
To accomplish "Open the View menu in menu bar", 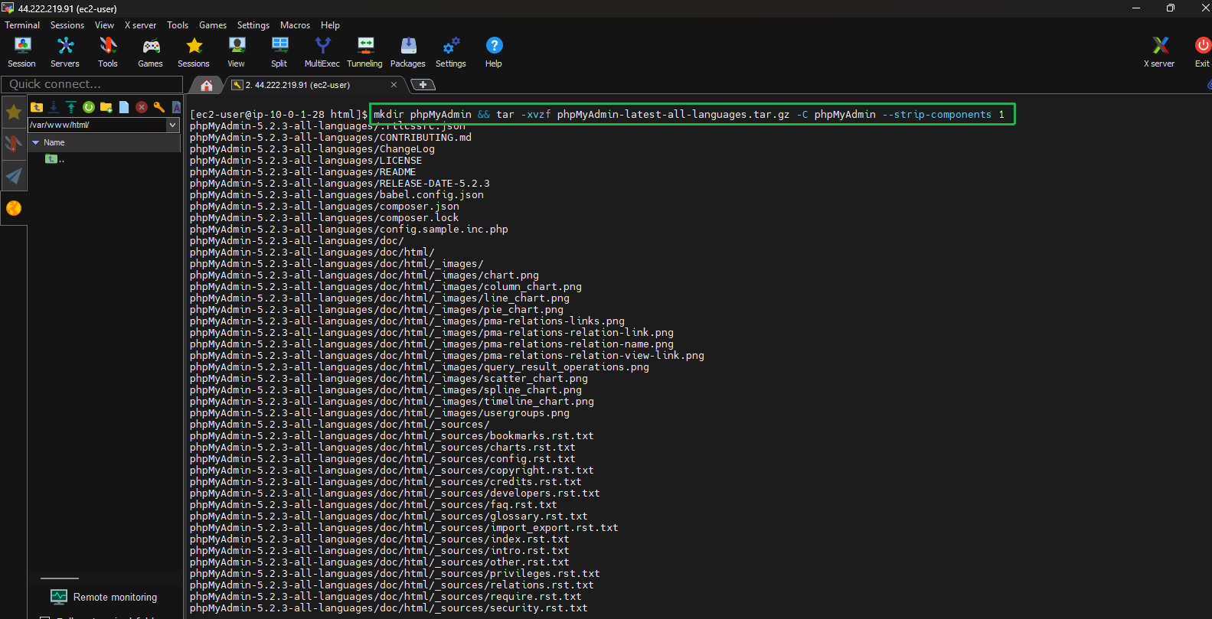I will click(104, 25).
